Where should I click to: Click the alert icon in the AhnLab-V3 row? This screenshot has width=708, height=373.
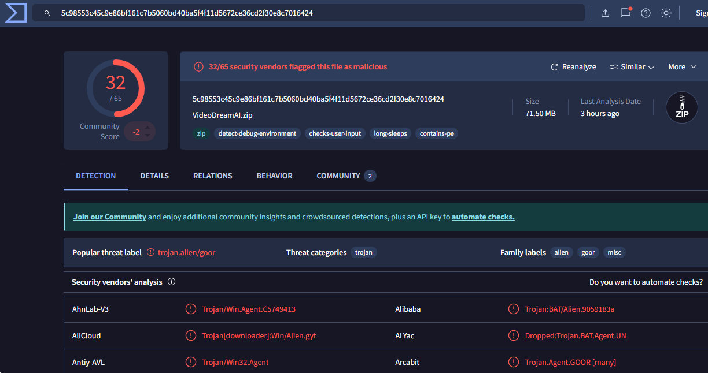tap(190, 309)
